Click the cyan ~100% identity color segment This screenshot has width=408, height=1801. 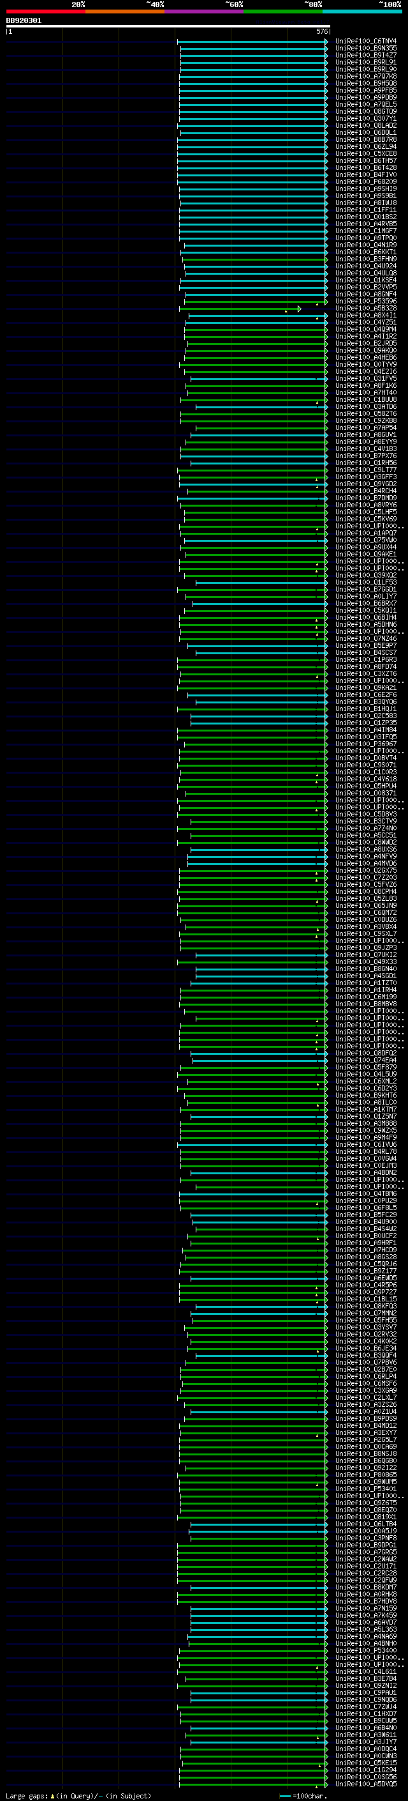click(x=363, y=12)
